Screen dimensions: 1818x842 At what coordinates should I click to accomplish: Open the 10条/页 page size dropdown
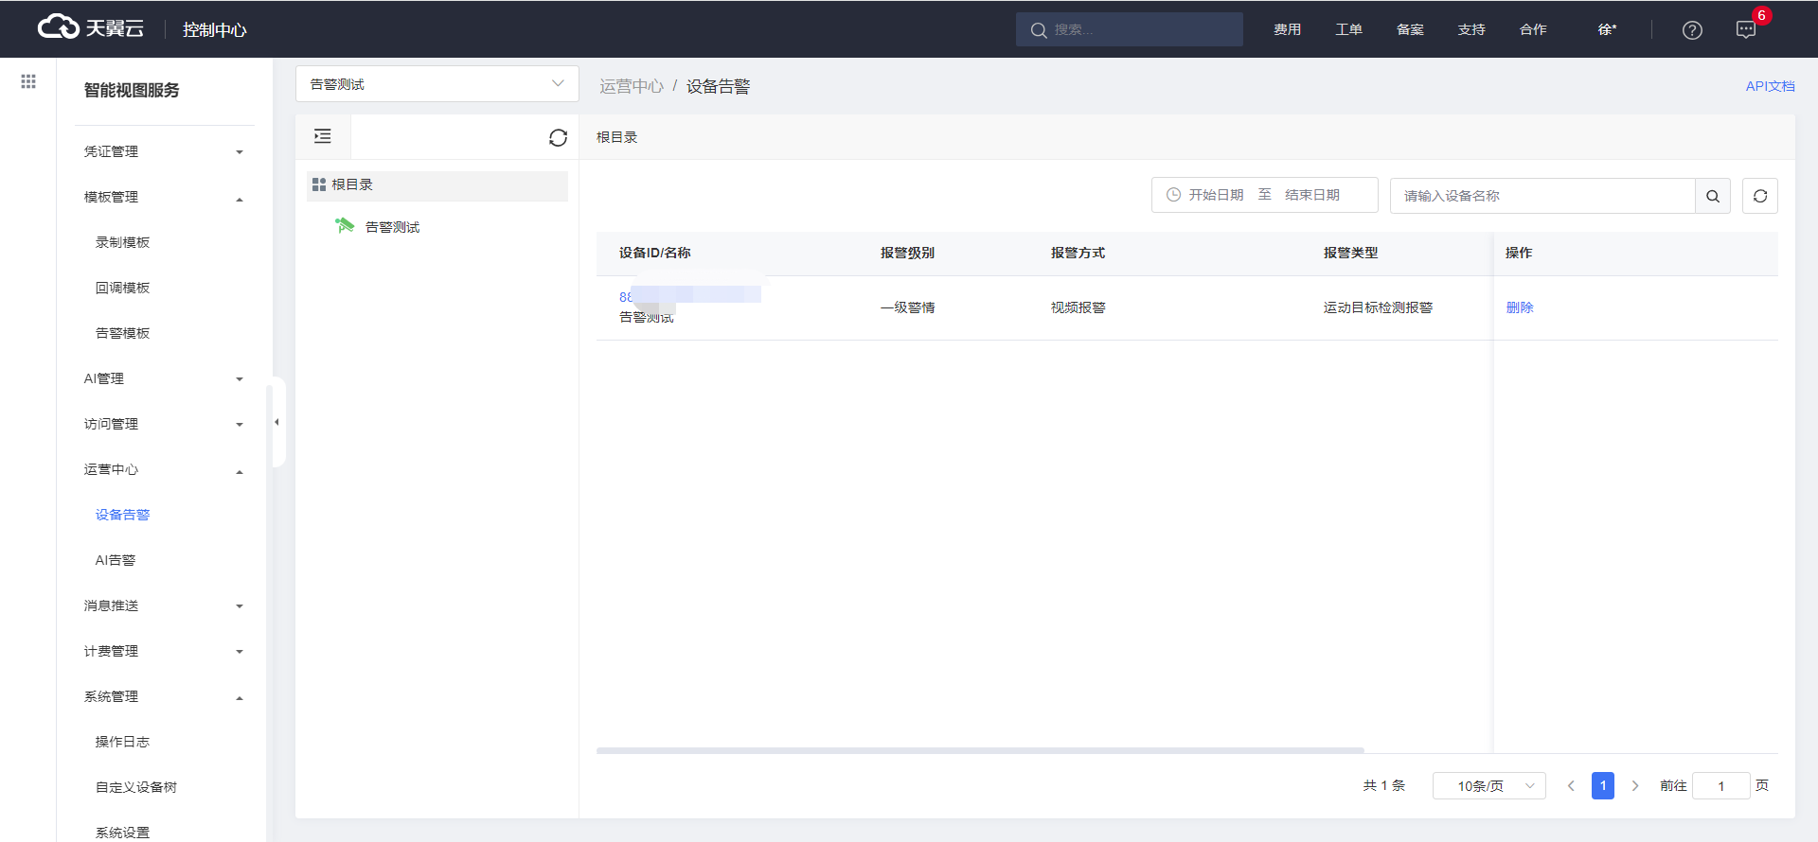(1488, 786)
